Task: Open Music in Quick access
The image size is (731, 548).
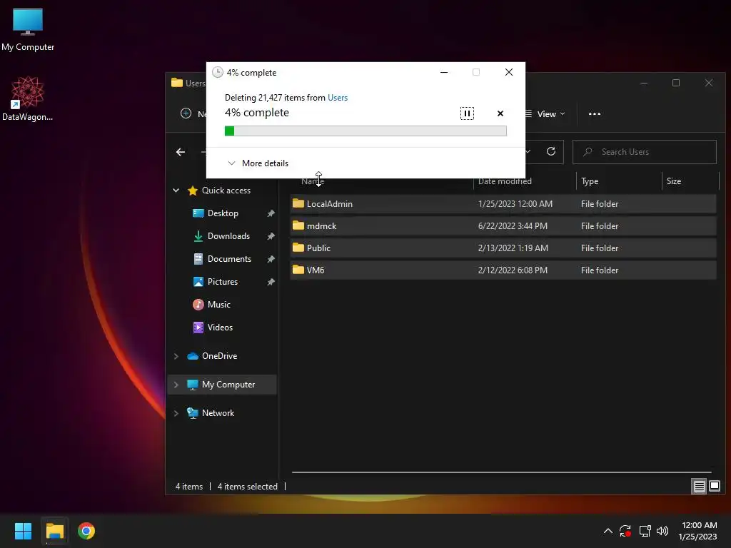Action: [x=218, y=304]
